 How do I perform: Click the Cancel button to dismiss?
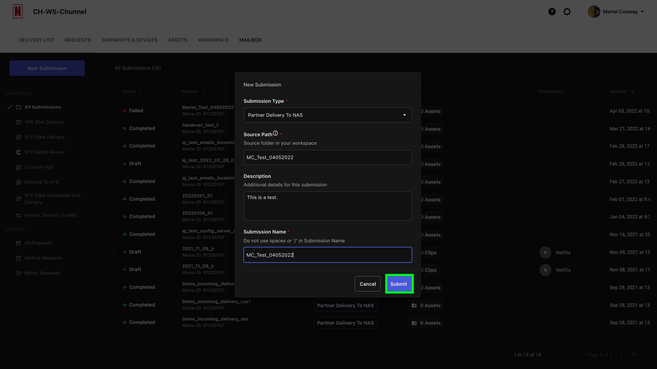pos(367,283)
